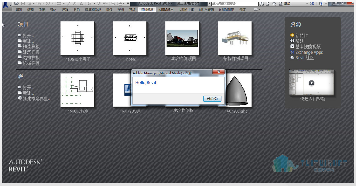Viewport: 356px width, 186px height.
Task: Click the Open folder icon in quick access toolbar
Action: coord(16,4)
